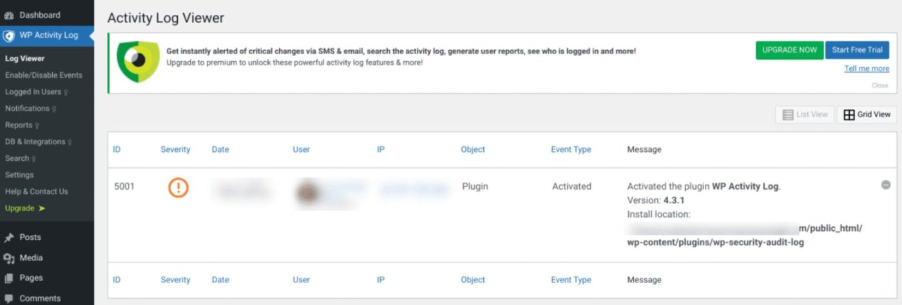Collapse event 5001 with the minus icon
This screenshot has height=305, width=902.
point(886,185)
